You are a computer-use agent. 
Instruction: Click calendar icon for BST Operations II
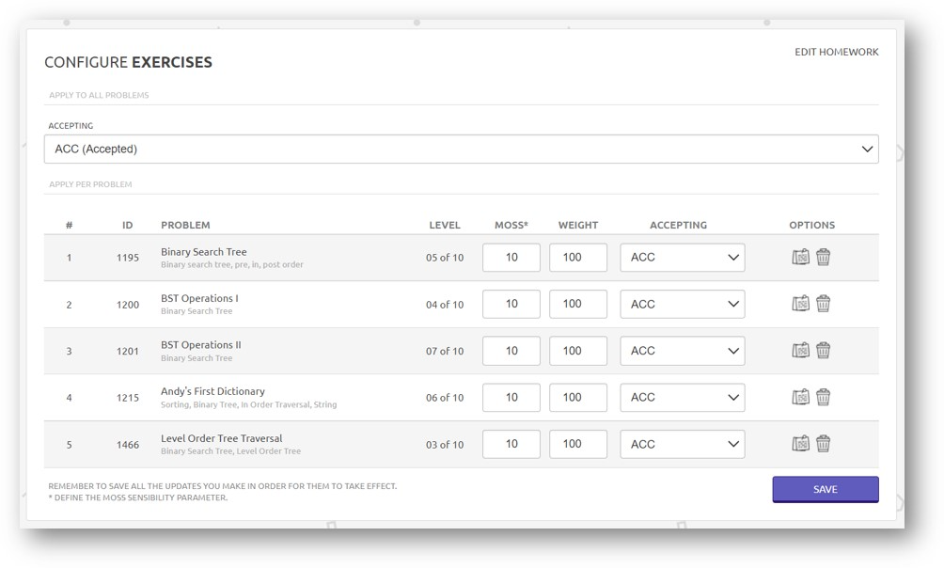tap(800, 351)
